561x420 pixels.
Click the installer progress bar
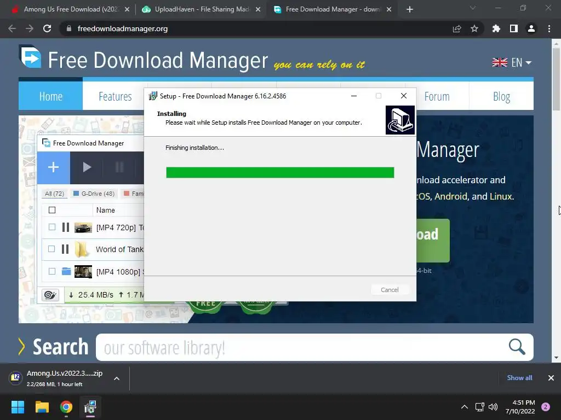(x=280, y=172)
